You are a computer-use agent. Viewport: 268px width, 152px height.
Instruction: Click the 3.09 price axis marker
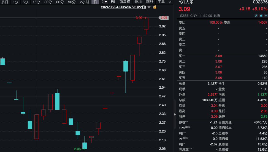[x=164, y=18]
